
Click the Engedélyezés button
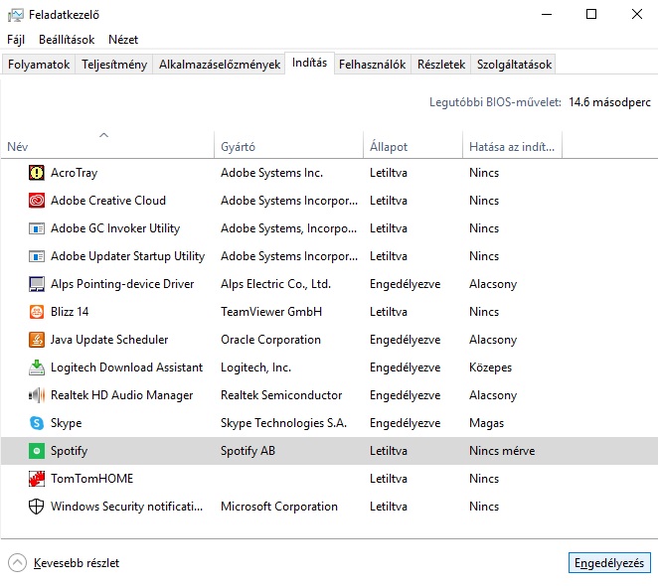pos(609,563)
